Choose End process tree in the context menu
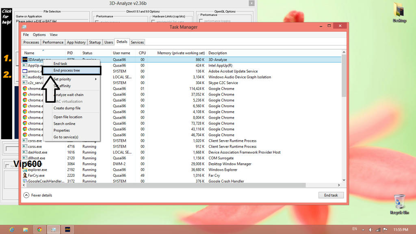 click(x=71, y=70)
